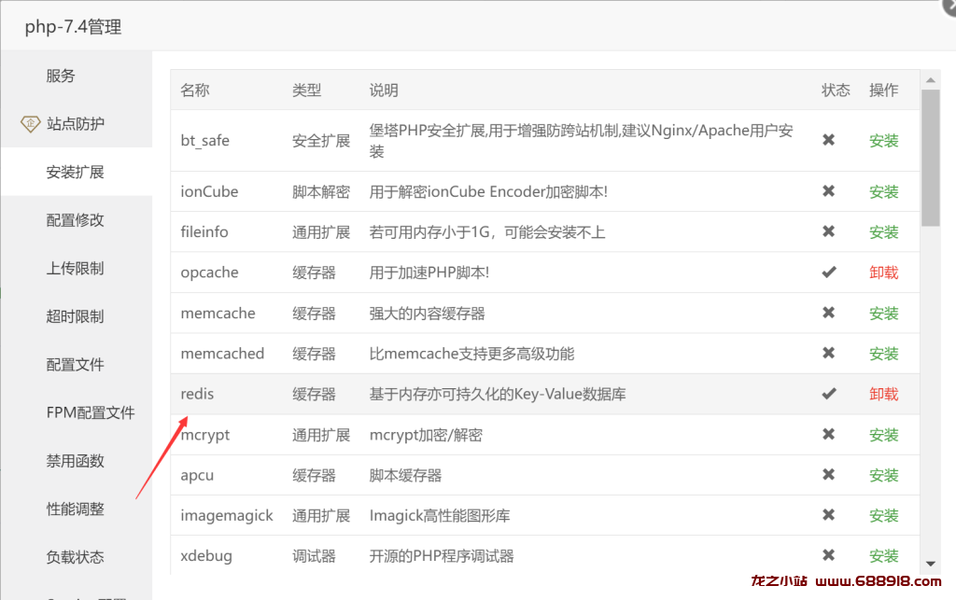Screen dimensions: 956x600
Task: Click the description Imagick高性能图形库
Action: pos(440,515)
